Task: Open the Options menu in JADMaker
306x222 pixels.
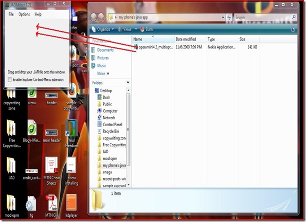Action: pyautogui.click(x=24, y=14)
